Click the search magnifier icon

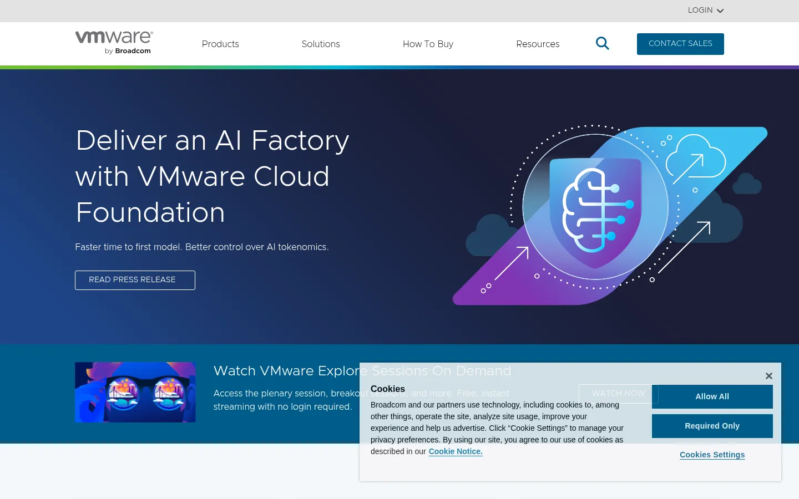coord(603,43)
